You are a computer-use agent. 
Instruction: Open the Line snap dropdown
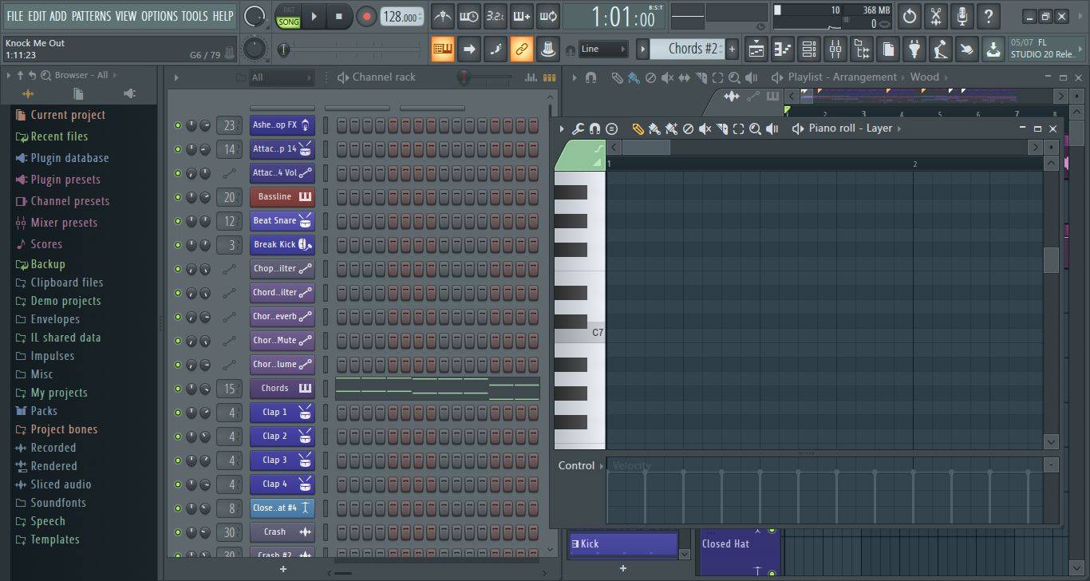click(604, 49)
